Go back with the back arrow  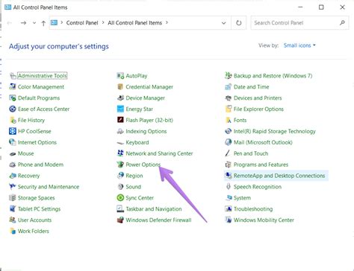[x=10, y=23]
